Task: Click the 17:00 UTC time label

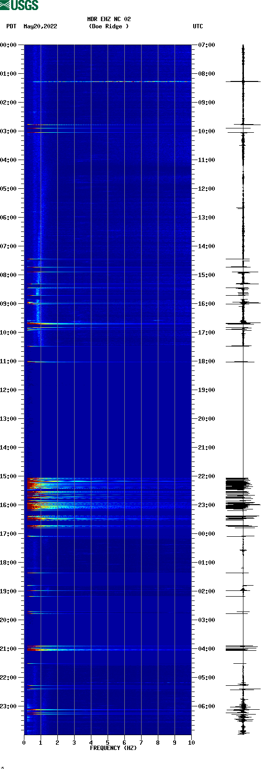Action: (x=207, y=333)
